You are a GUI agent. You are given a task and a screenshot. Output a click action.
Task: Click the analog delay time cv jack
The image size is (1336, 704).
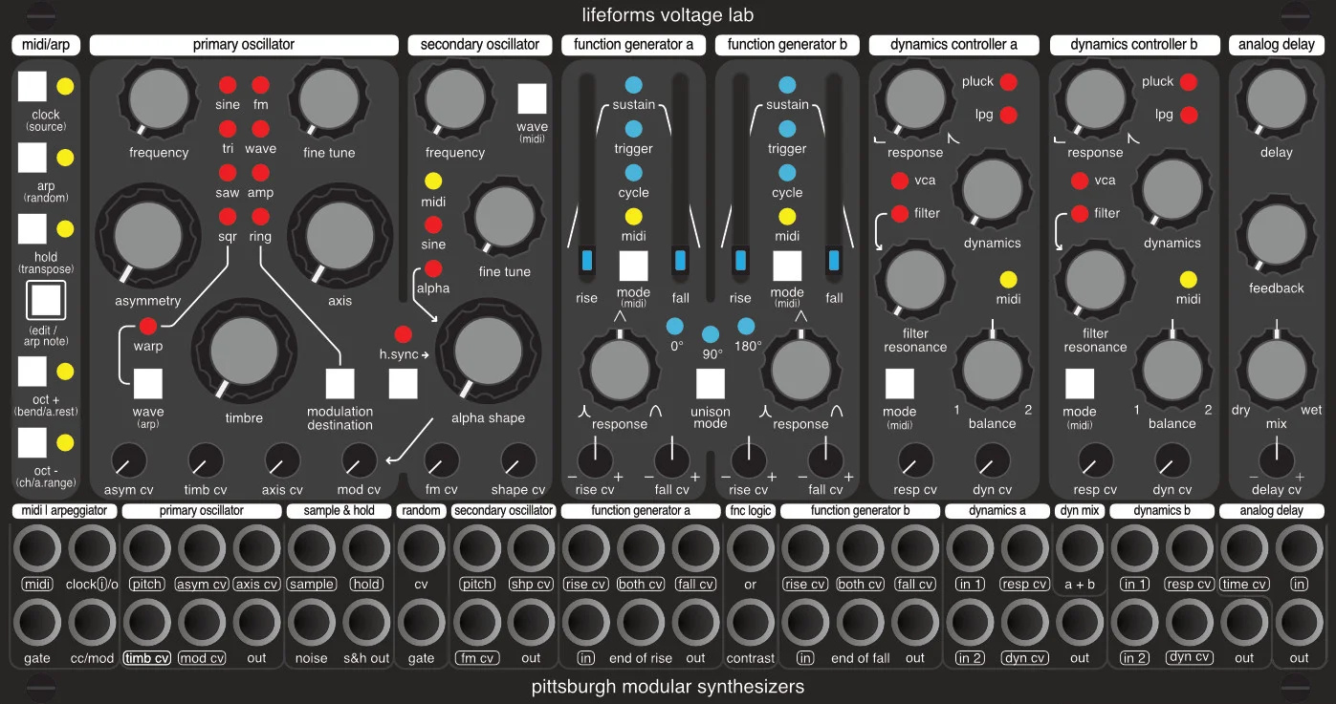[x=1244, y=548]
